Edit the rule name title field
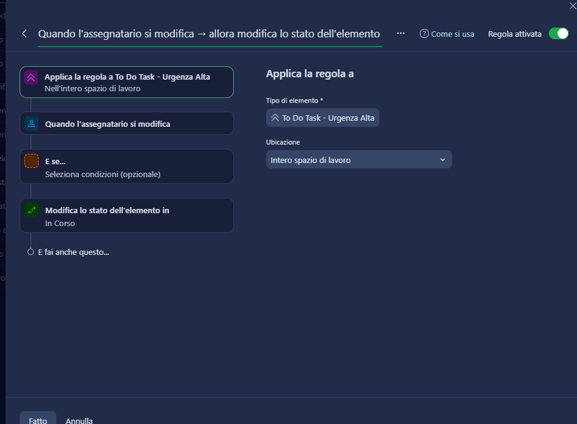 pos(209,34)
